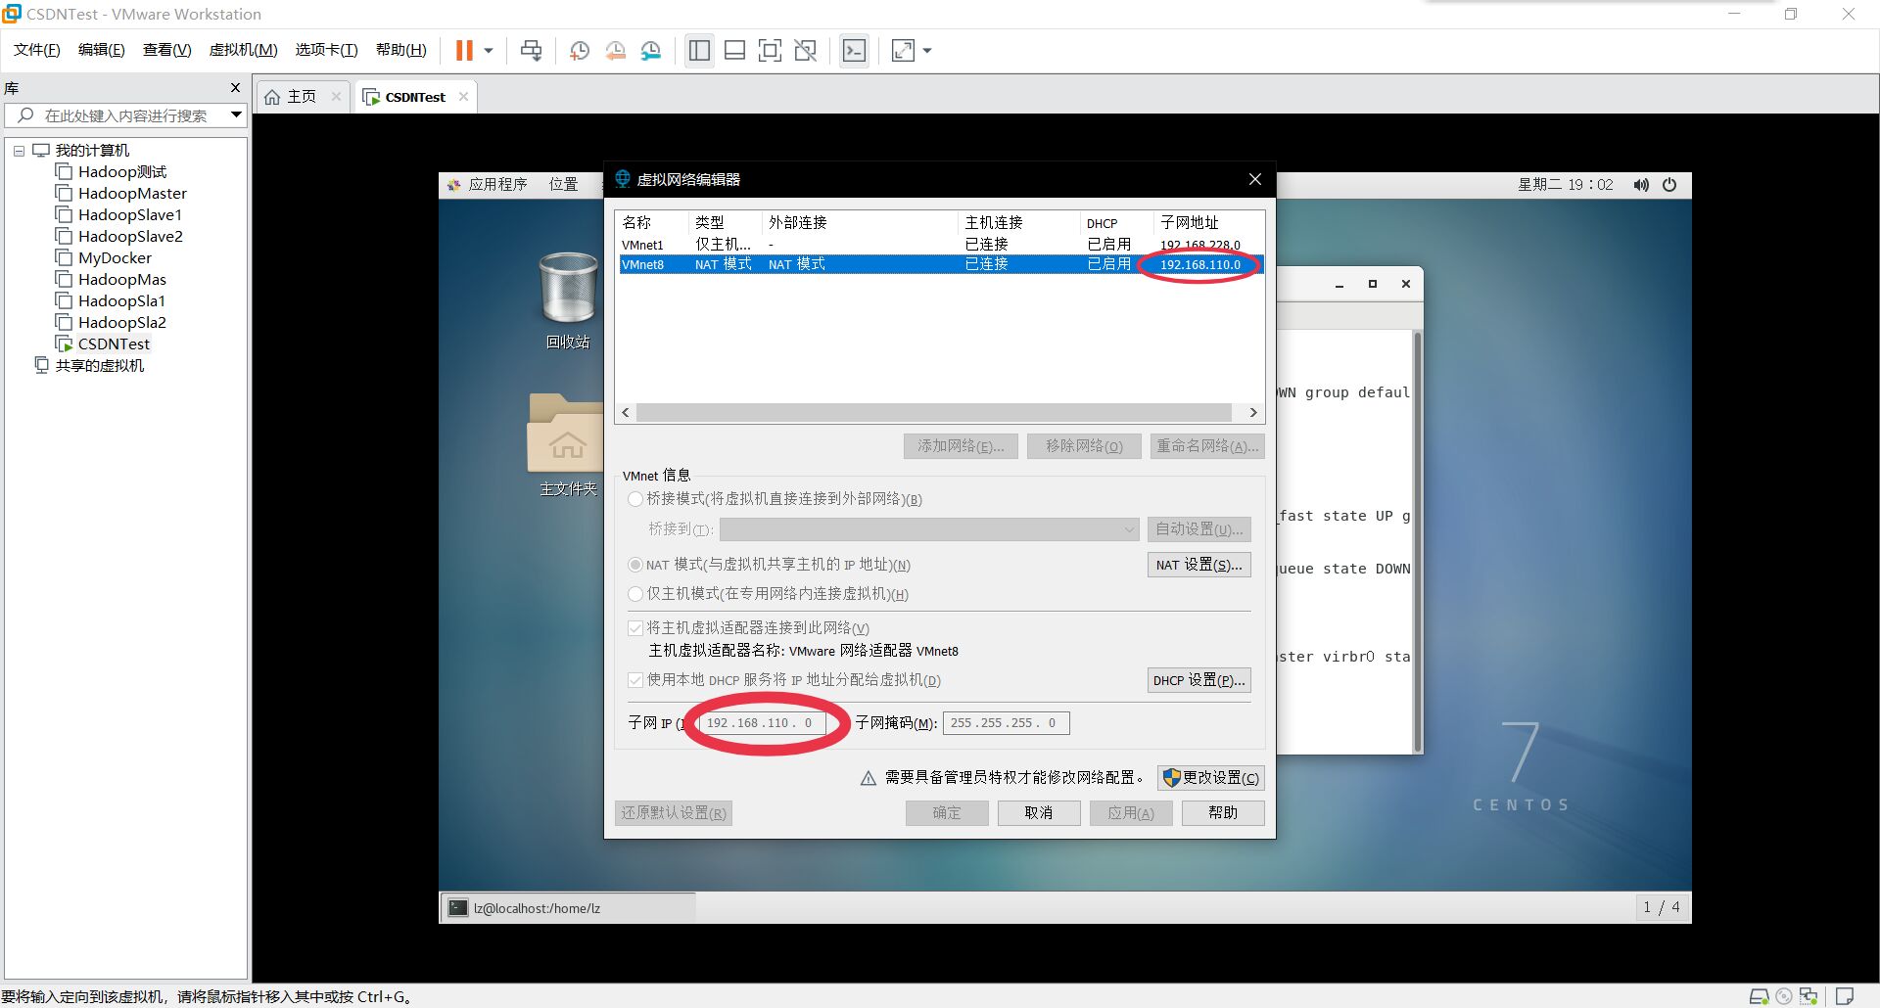This screenshot has height=1008, width=1880.
Task: Click the library search input field
Action: [x=125, y=115]
